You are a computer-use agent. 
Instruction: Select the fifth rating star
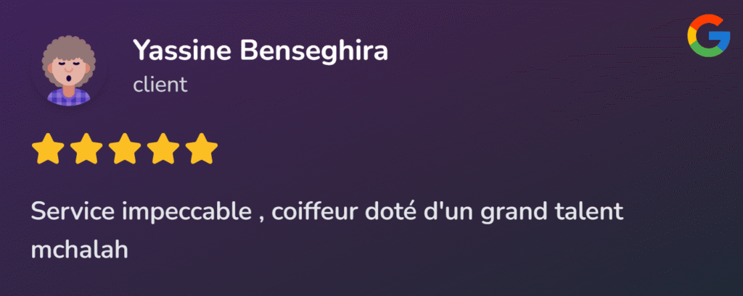[x=202, y=148]
